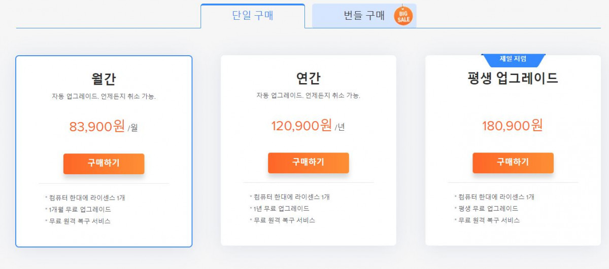Screen dimensions: 609x269
Task: Select the 평생 업그레이드 card title
Action: [x=513, y=78]
